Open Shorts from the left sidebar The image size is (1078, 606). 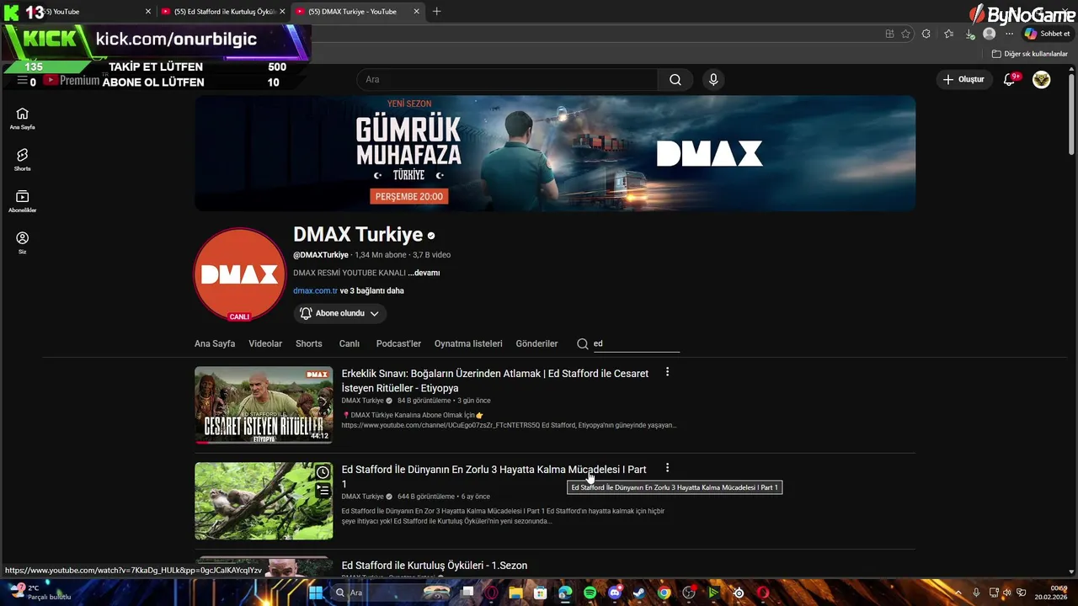coord(23,159)
